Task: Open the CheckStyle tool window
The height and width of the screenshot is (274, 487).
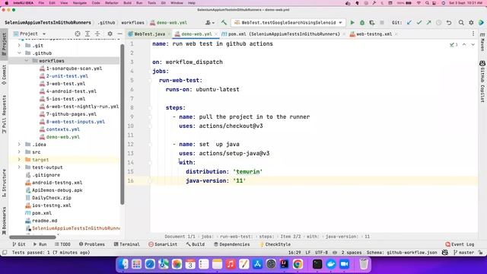Action: point(275,244)
